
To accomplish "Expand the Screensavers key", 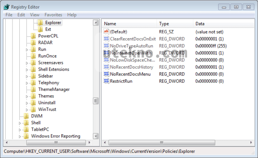I will [27, 63].
